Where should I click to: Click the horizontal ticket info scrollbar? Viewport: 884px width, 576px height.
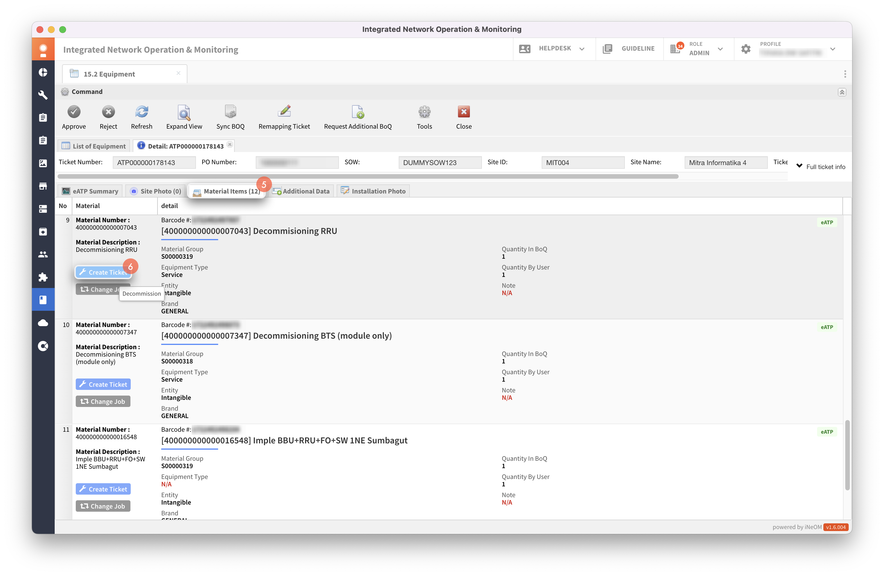click(368, 176)
